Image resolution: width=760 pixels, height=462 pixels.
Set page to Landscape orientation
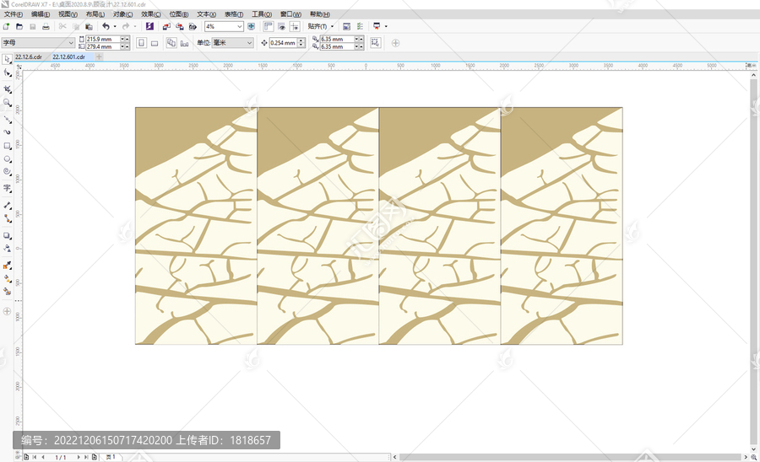[x=155, y=43]
